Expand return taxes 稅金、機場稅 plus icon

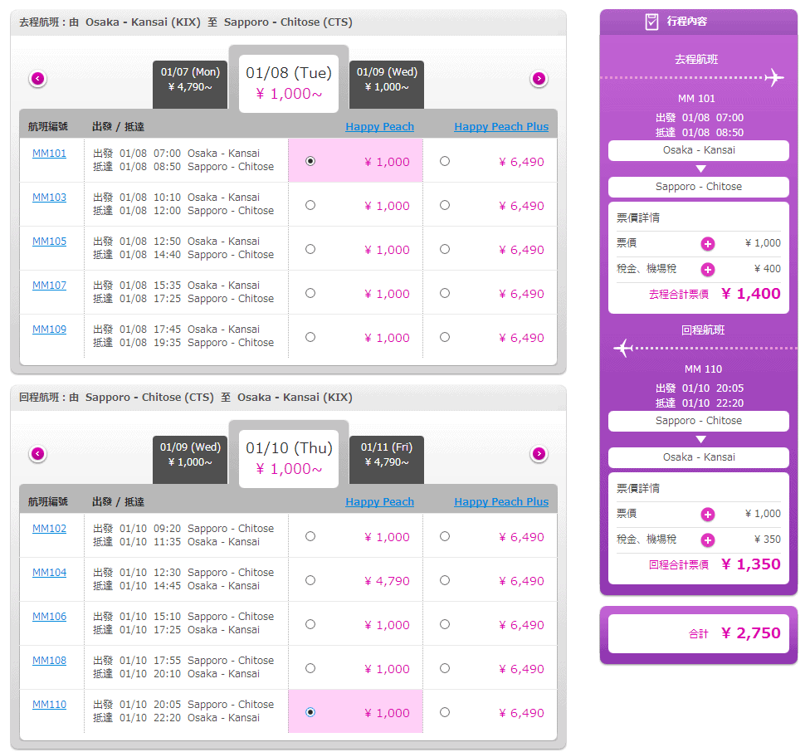pos(708,540)
